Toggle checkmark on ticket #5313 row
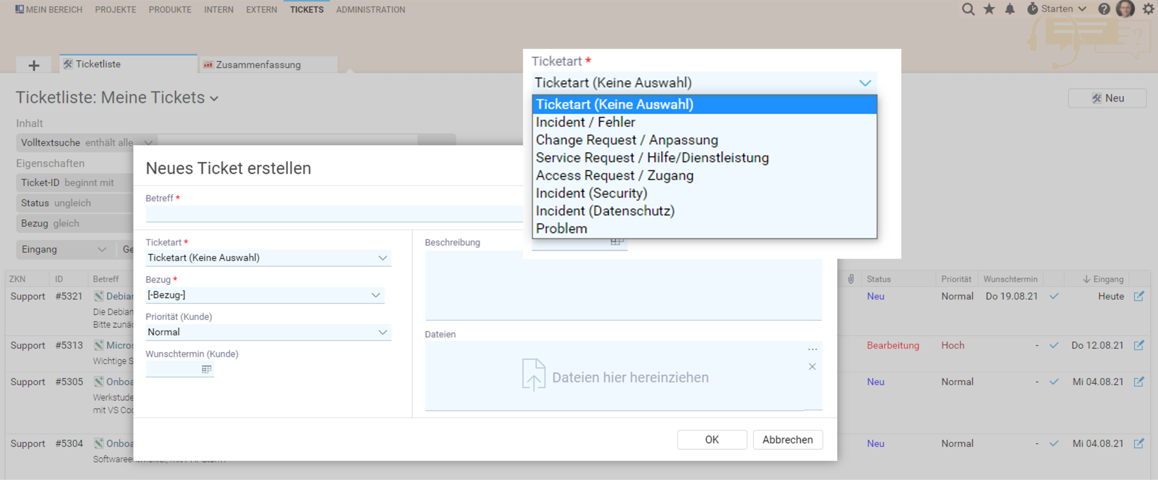The height and width of the screenshot is (480, 1158). click(x=1054, y=345)
